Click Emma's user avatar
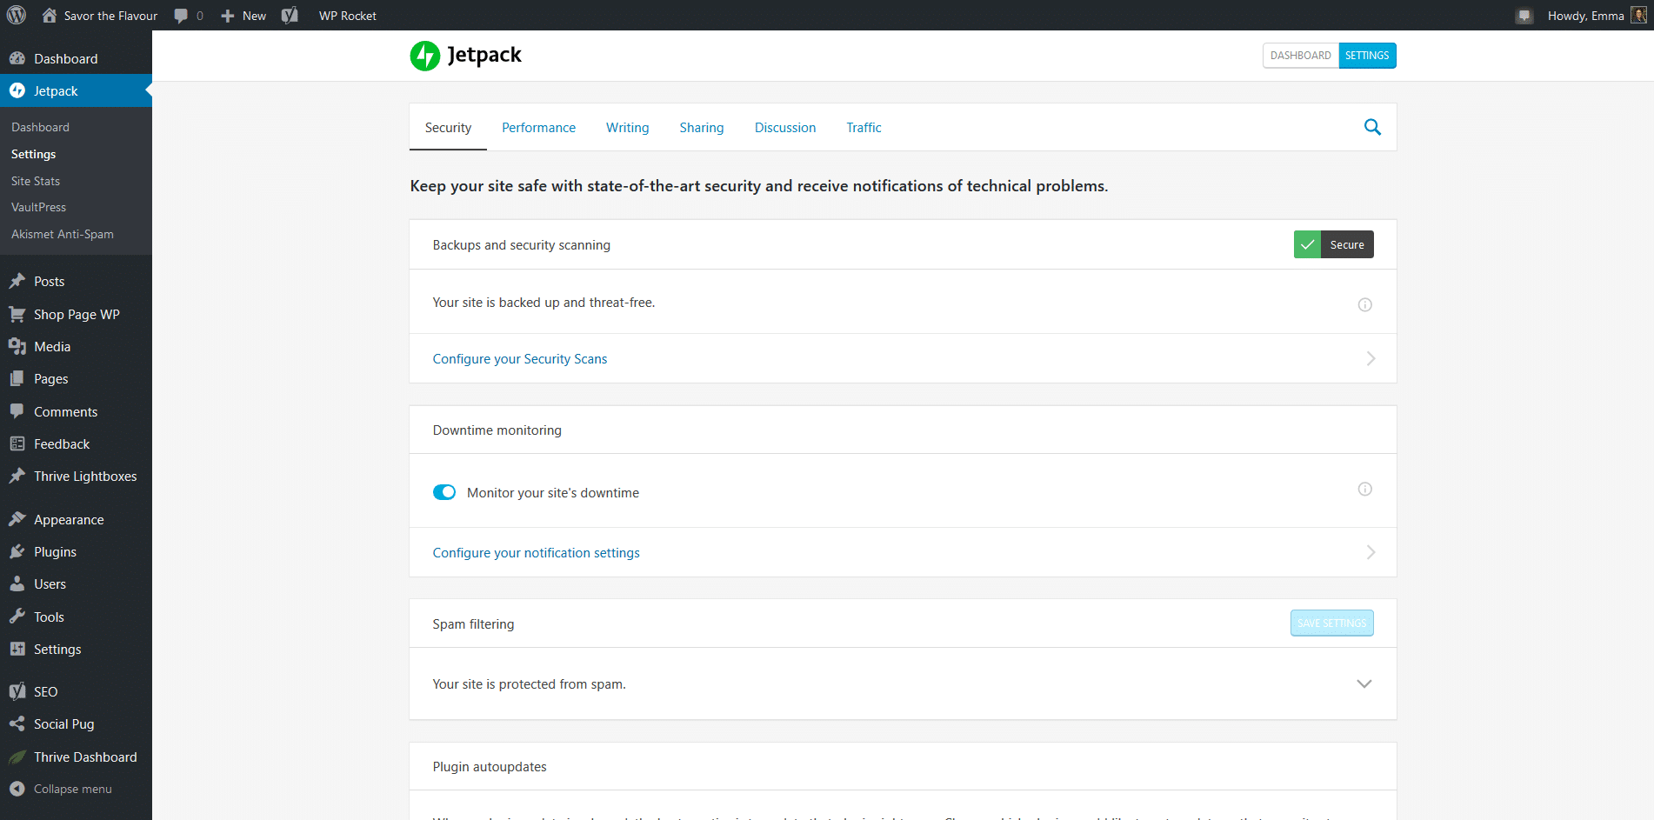 point(1638,15)
